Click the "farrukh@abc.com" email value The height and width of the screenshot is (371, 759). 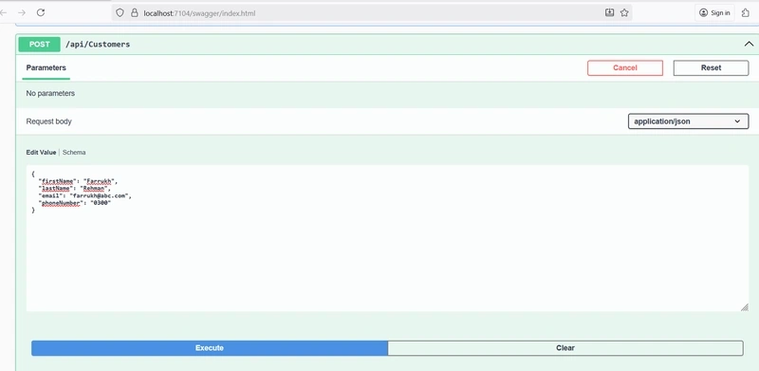coord(100,195)
